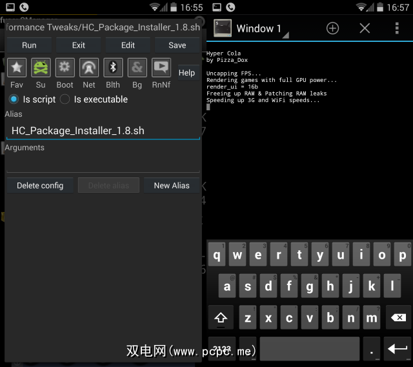Click the Alias text input field

(103, 130)
